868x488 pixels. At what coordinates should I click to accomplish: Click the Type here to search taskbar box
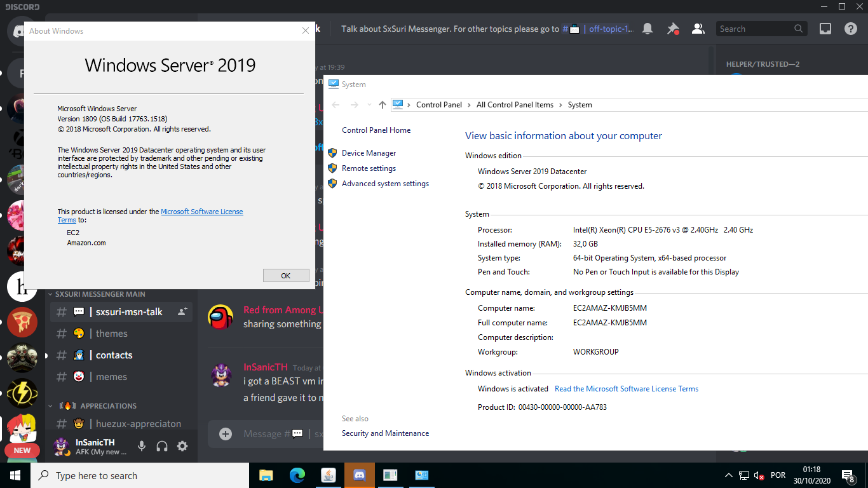140,475
